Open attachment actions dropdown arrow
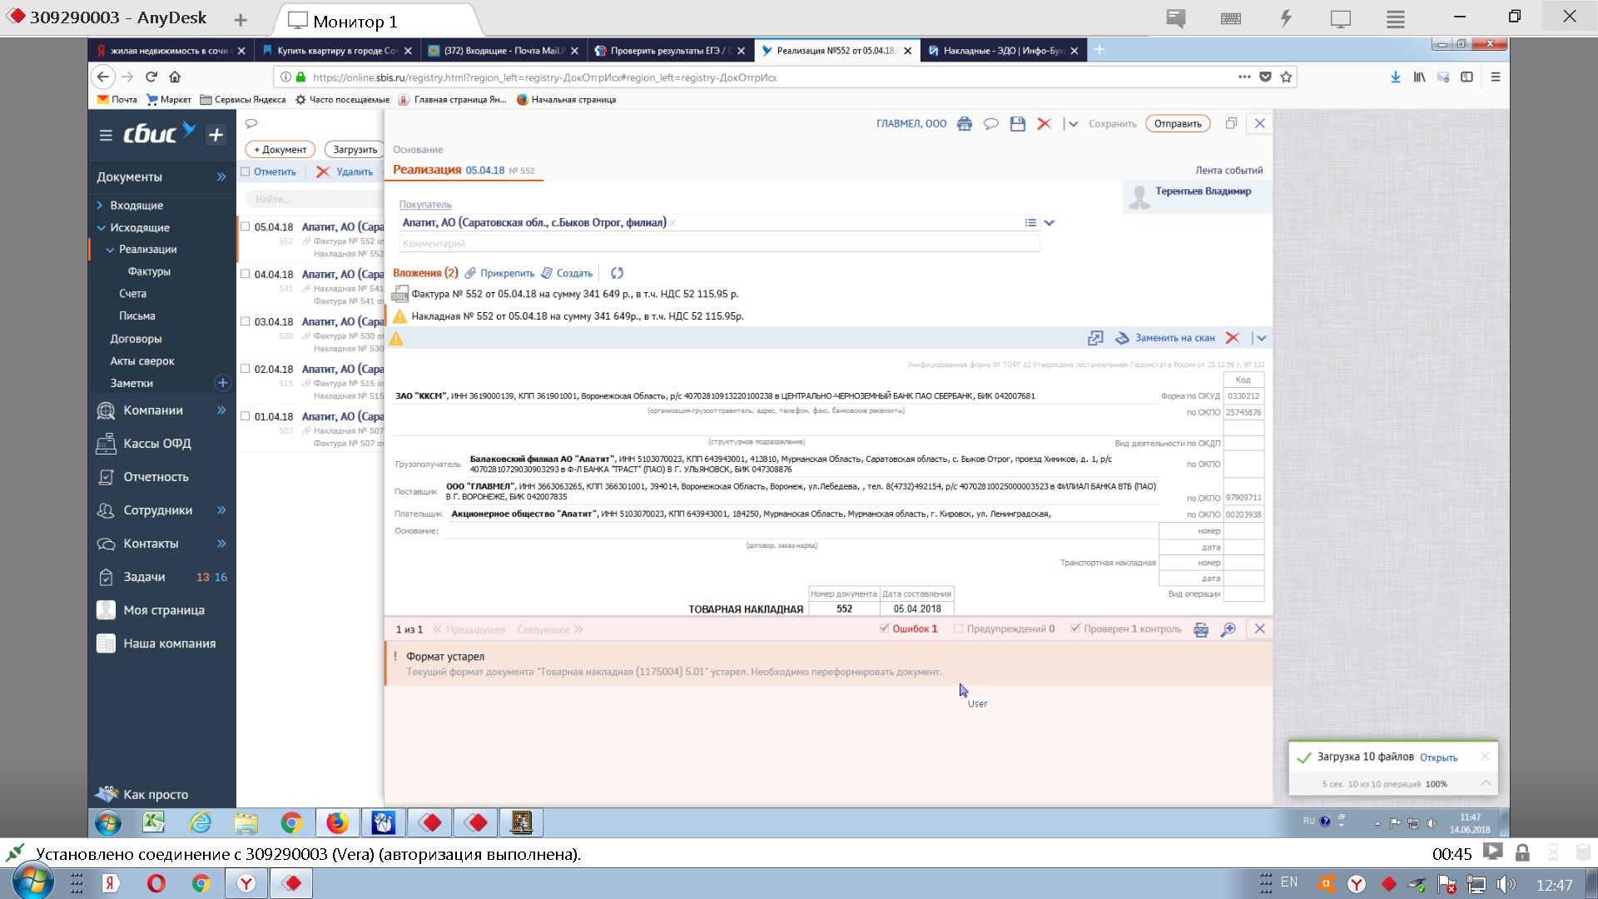This screenshot has width=1598, height=899. pyautogui.click(x=1262, y=338)
